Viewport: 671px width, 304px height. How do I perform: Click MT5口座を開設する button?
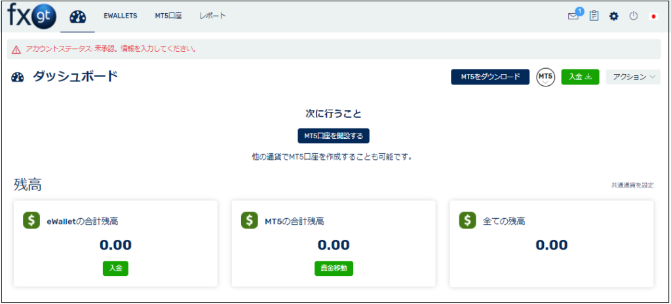point(334,136)
